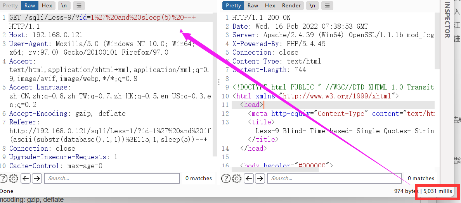Click the Server: Apache response header
461x203 pixels.
333,35
